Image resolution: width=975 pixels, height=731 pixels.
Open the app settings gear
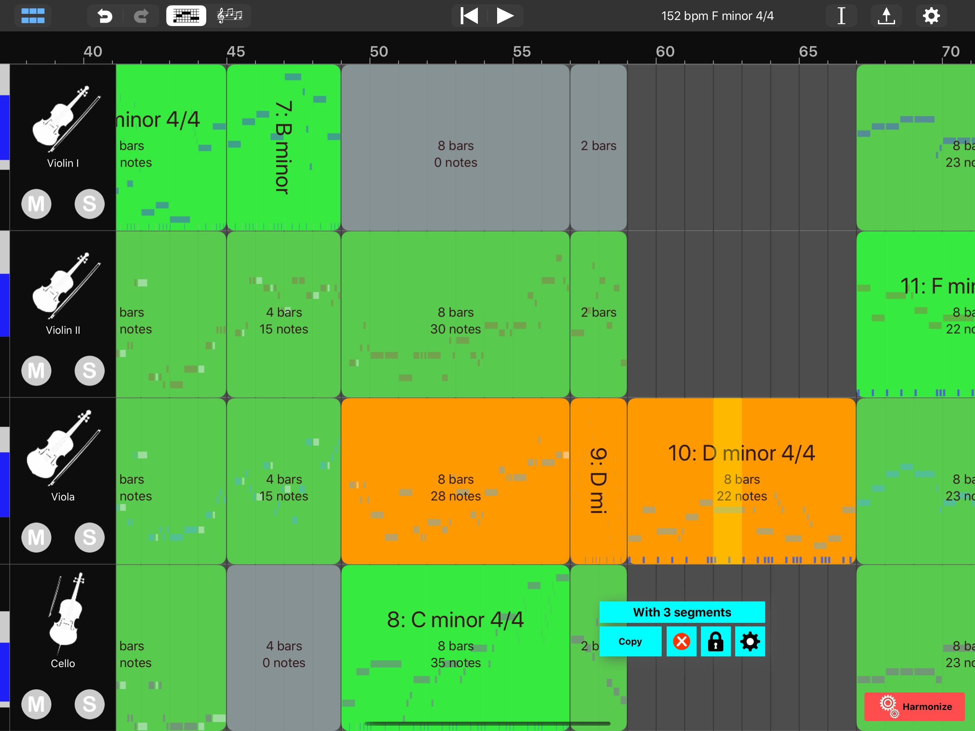931,16
